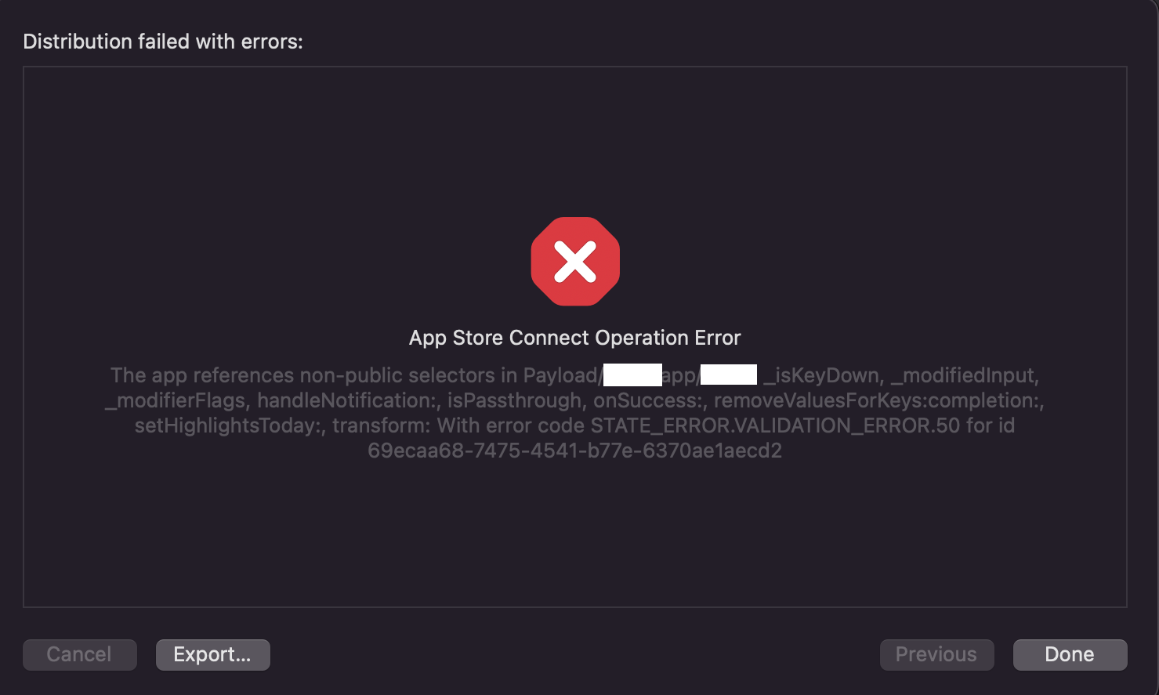
Task: Click the redacted block right after app/
Action: point(729,375)
